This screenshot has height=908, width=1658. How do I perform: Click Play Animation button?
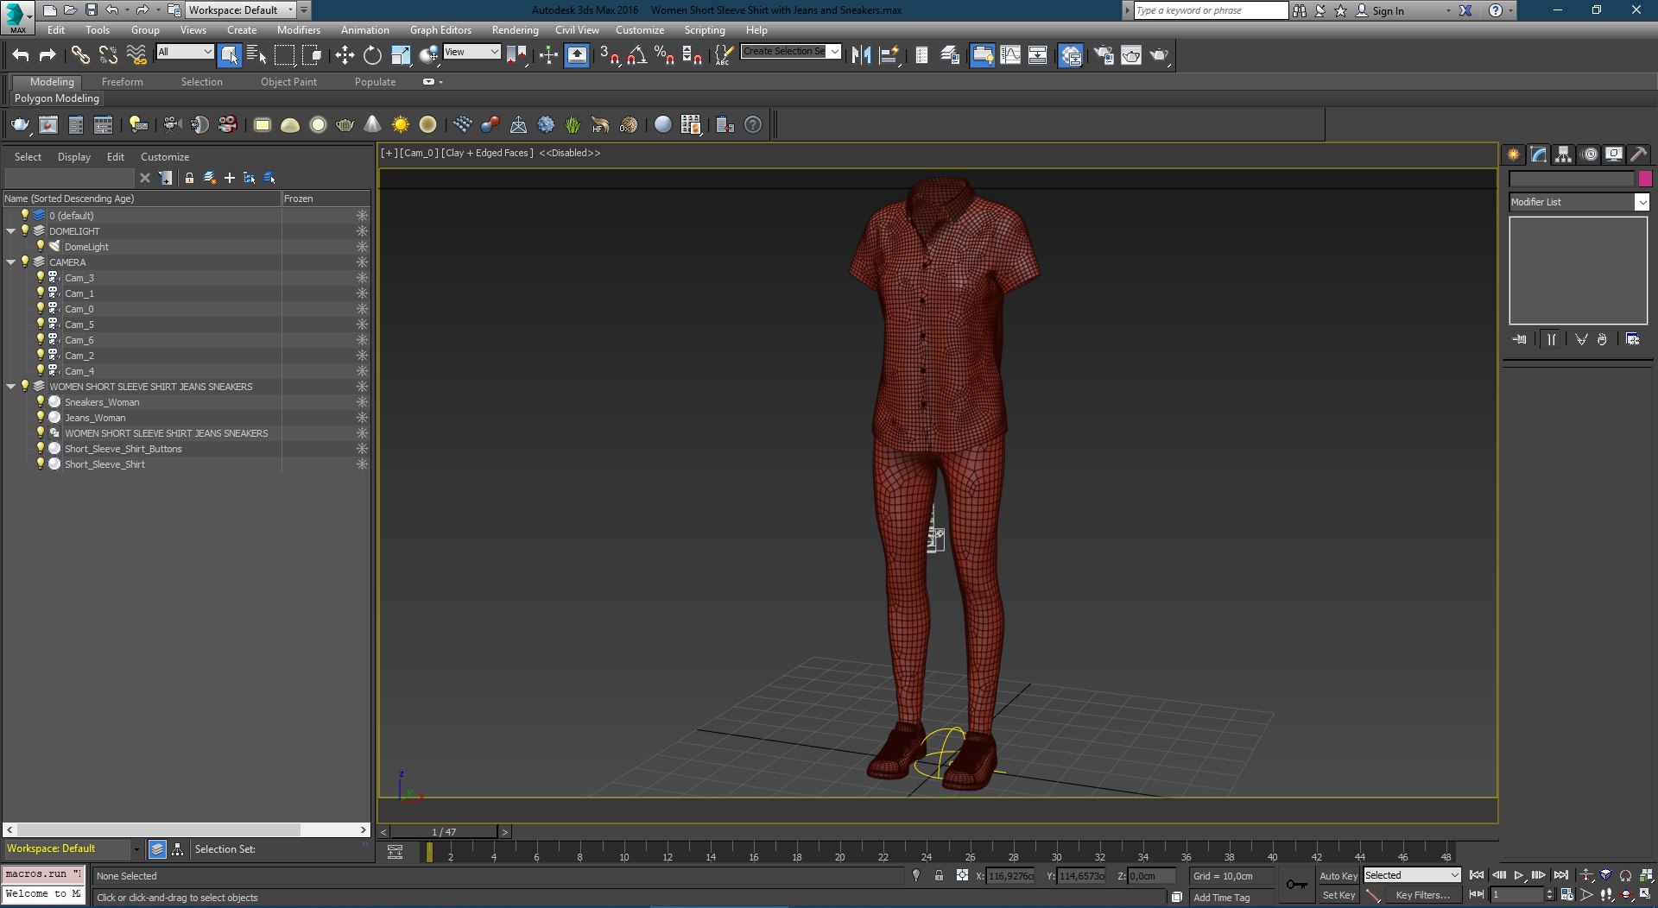pos(1519,875)
